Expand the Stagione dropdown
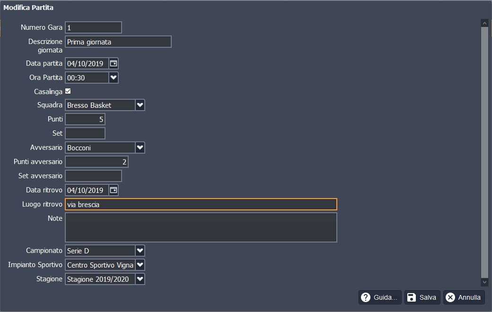Screen dimensions: 492x312 click(x=140, y=279)
